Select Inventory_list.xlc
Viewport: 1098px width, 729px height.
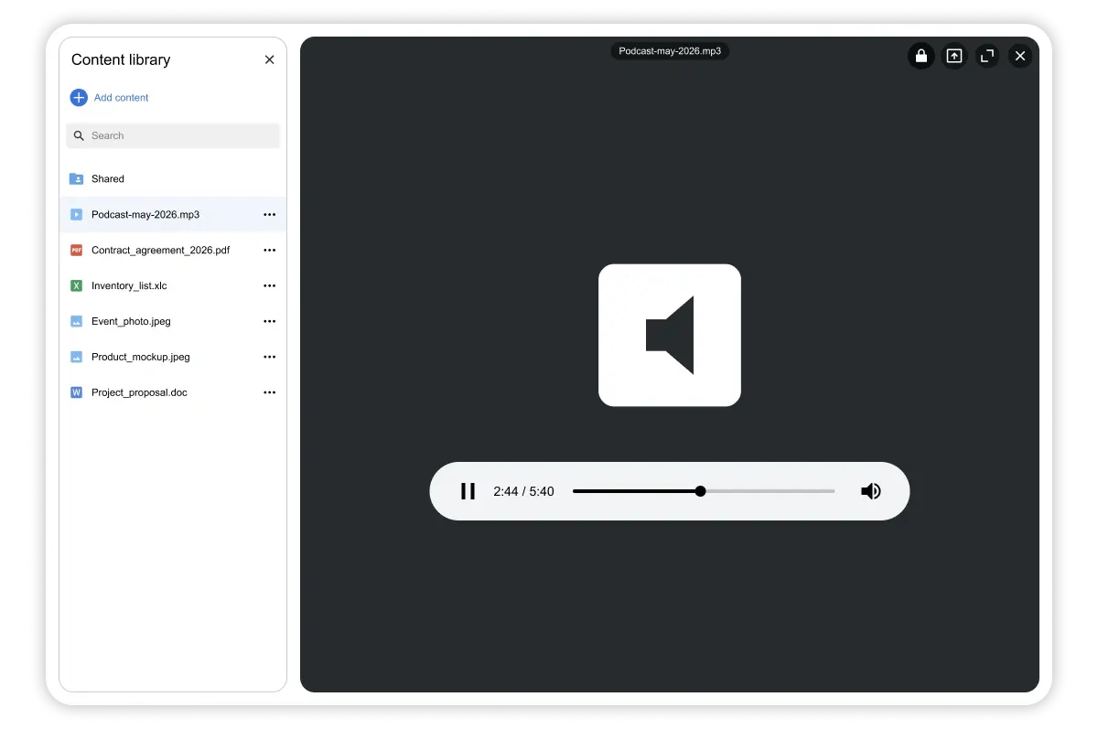[x=173, y=285]
